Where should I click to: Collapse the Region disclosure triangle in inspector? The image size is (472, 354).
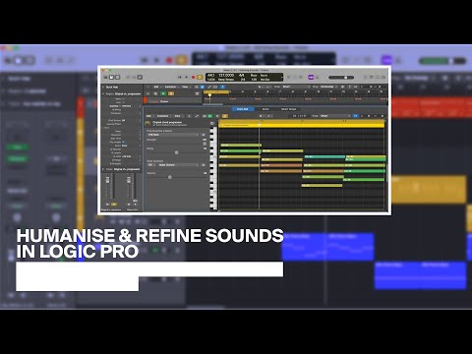click(x=103, y=93)
